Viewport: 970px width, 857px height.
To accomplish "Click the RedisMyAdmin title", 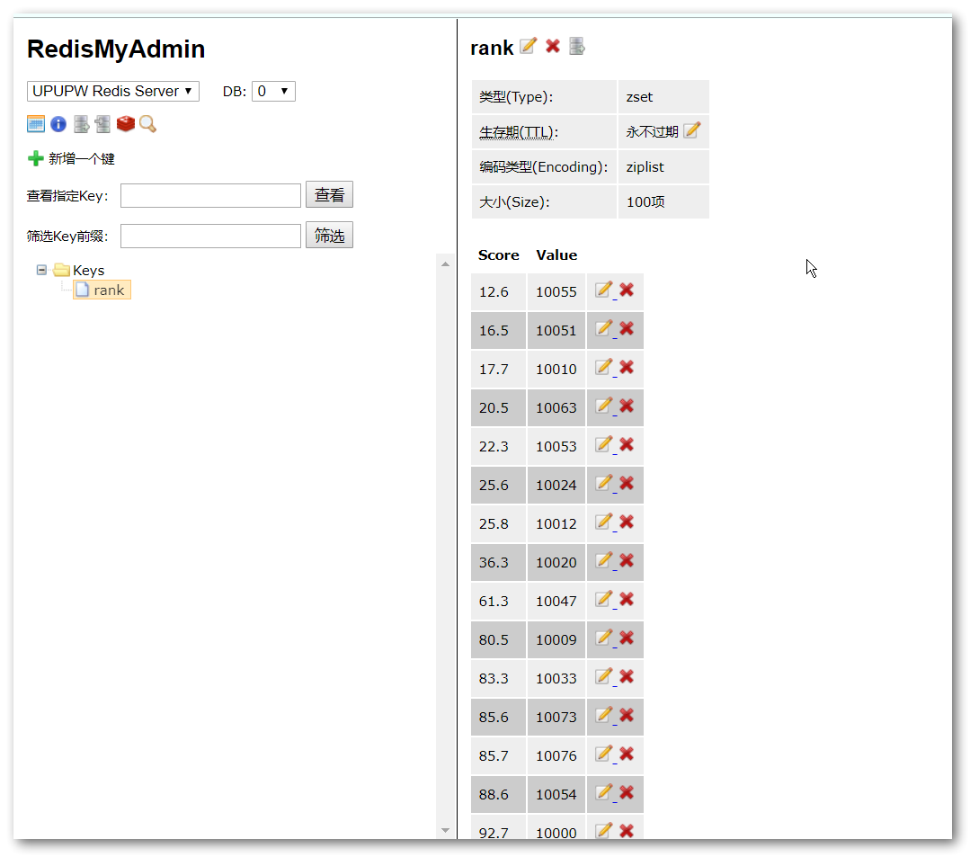I will click(116, 49).
